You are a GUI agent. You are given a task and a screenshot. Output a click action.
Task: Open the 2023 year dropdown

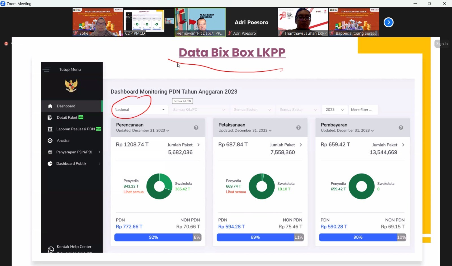[335, 110]
